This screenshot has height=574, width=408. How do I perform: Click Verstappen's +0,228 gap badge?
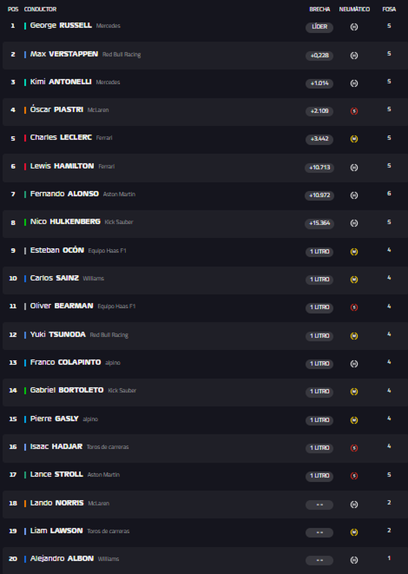[x=319, y=56]
